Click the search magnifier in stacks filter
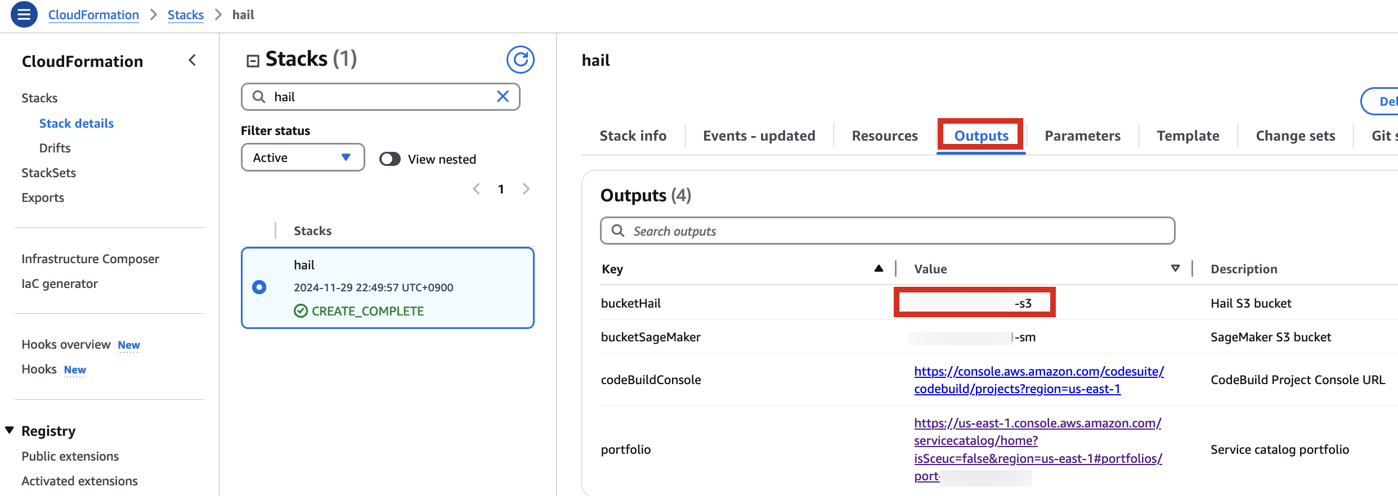 click(259, 97)
